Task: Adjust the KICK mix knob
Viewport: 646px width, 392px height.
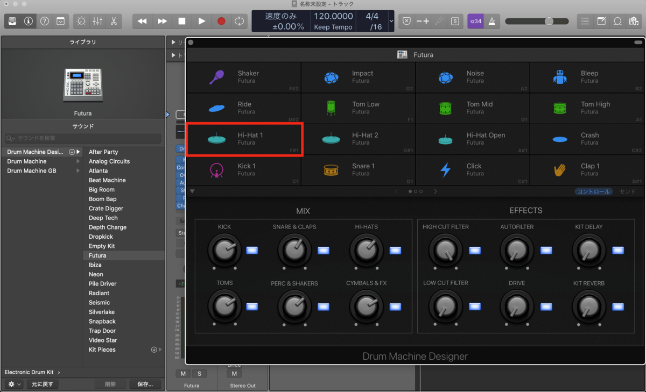Action: point(224,250)
